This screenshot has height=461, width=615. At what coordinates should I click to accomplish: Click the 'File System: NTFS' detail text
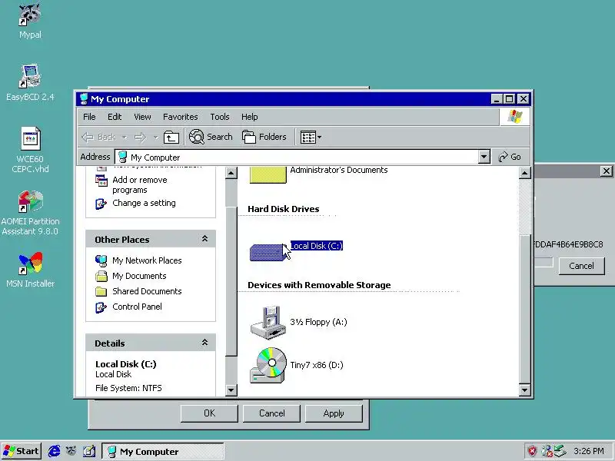[x=128, y=388]
